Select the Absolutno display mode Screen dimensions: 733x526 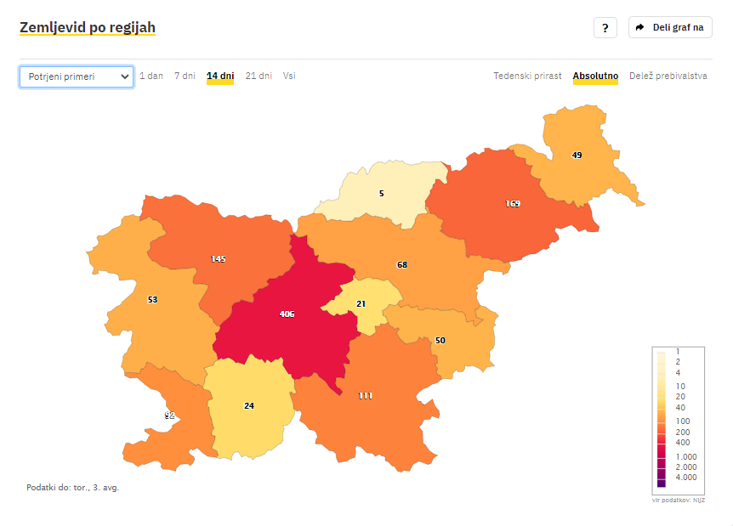(595, 76)
